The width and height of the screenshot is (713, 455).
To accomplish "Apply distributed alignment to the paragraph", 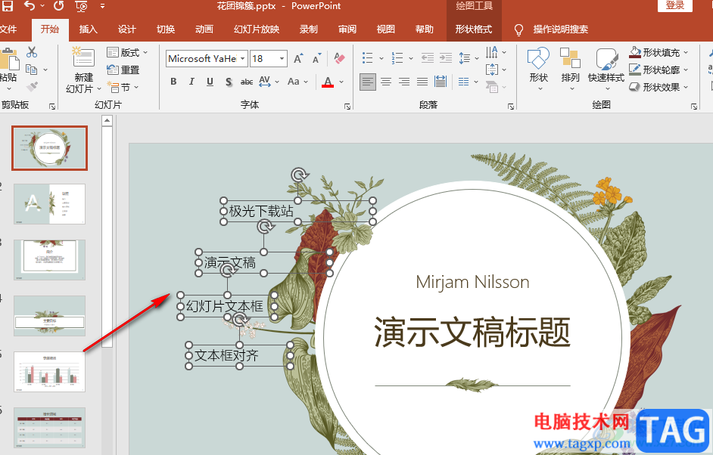I will click(441, 82).
